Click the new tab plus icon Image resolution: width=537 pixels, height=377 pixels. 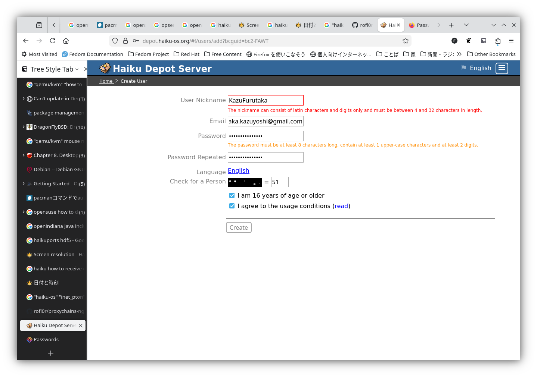[451, 25]
